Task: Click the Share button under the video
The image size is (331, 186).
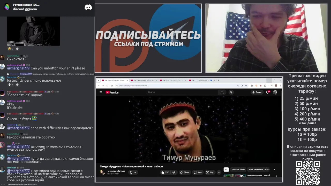Action: coord(184,172)
